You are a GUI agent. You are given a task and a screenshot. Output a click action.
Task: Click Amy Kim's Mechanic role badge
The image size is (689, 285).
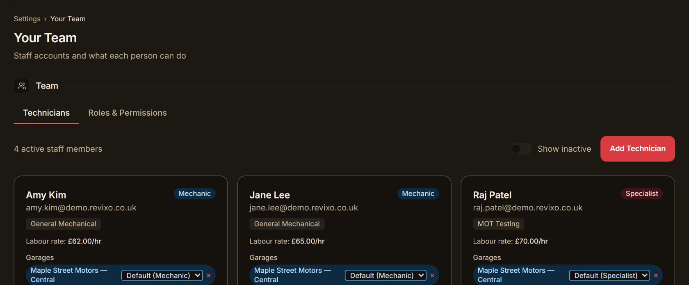click(x=195, y=194)
